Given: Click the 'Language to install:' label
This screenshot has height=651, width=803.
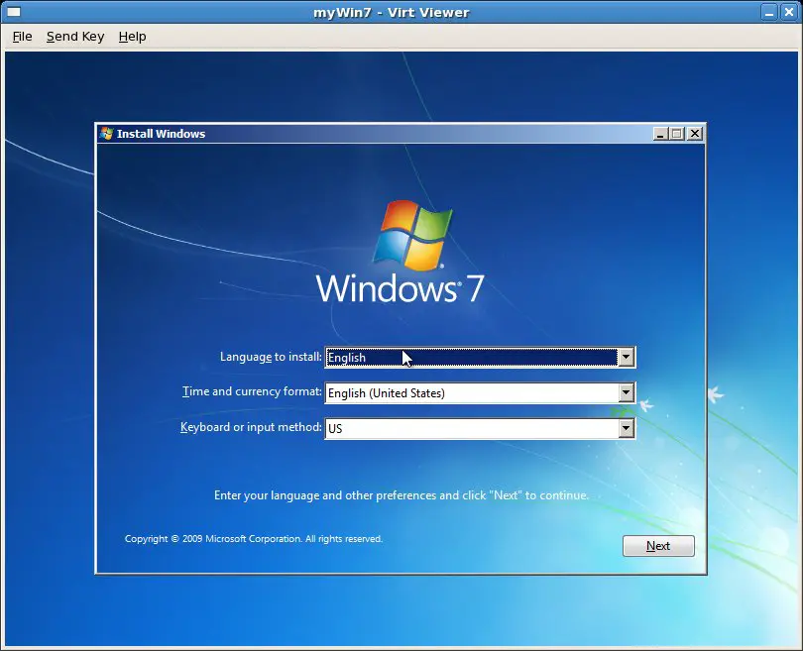Looking at the screenshot, I should (271, 357).
